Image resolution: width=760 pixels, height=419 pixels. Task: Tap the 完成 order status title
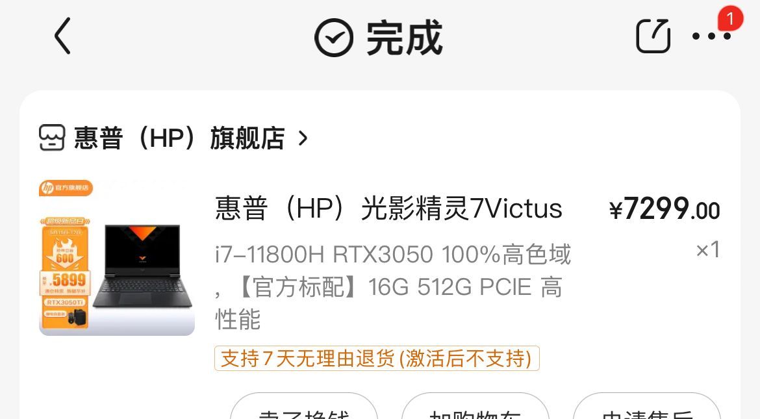404,38
